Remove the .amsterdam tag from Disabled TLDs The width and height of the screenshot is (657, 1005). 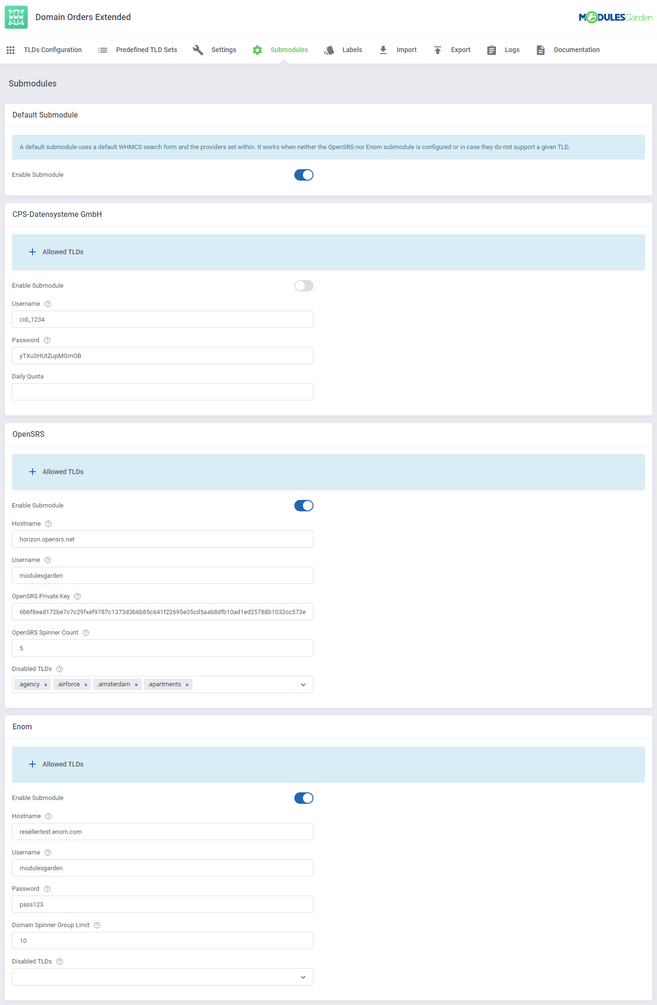click(136, 685)
